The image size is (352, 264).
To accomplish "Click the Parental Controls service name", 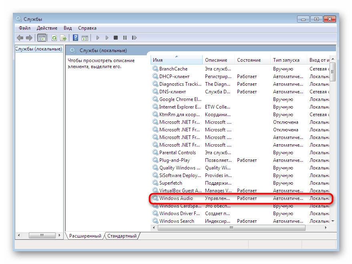I will [x=177, y=152].
